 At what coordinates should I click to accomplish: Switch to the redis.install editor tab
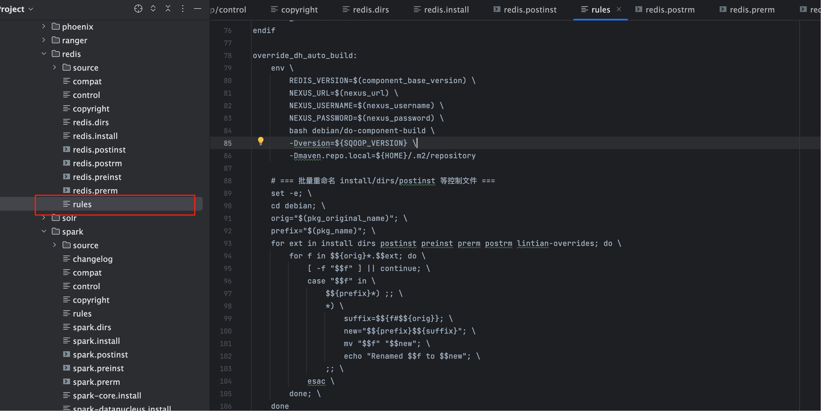pyautogui.click(x=442, y=10)
